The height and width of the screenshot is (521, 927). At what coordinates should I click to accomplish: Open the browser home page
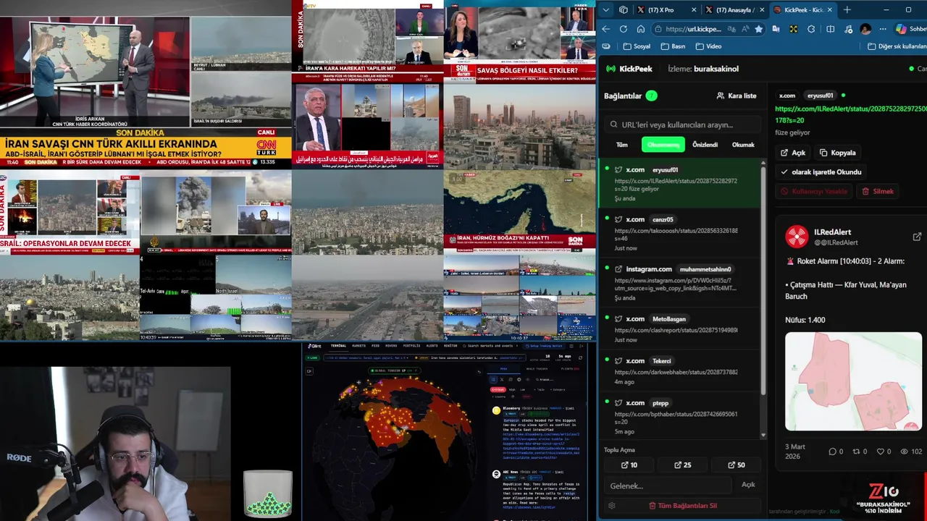coord(641,29)
